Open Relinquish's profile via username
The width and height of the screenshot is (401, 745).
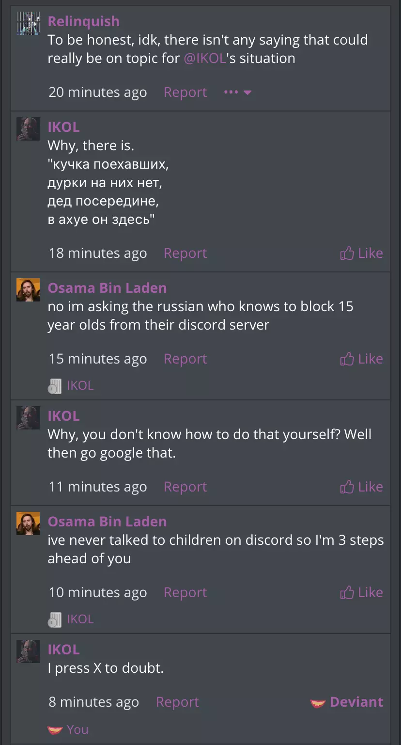(x=83, y=21)
